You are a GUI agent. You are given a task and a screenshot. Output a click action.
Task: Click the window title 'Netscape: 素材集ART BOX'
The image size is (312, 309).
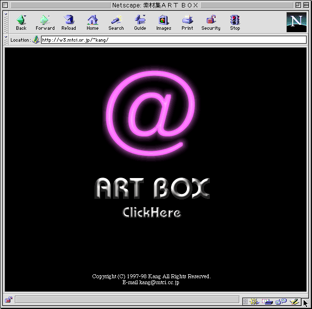(x=155, y=5)
